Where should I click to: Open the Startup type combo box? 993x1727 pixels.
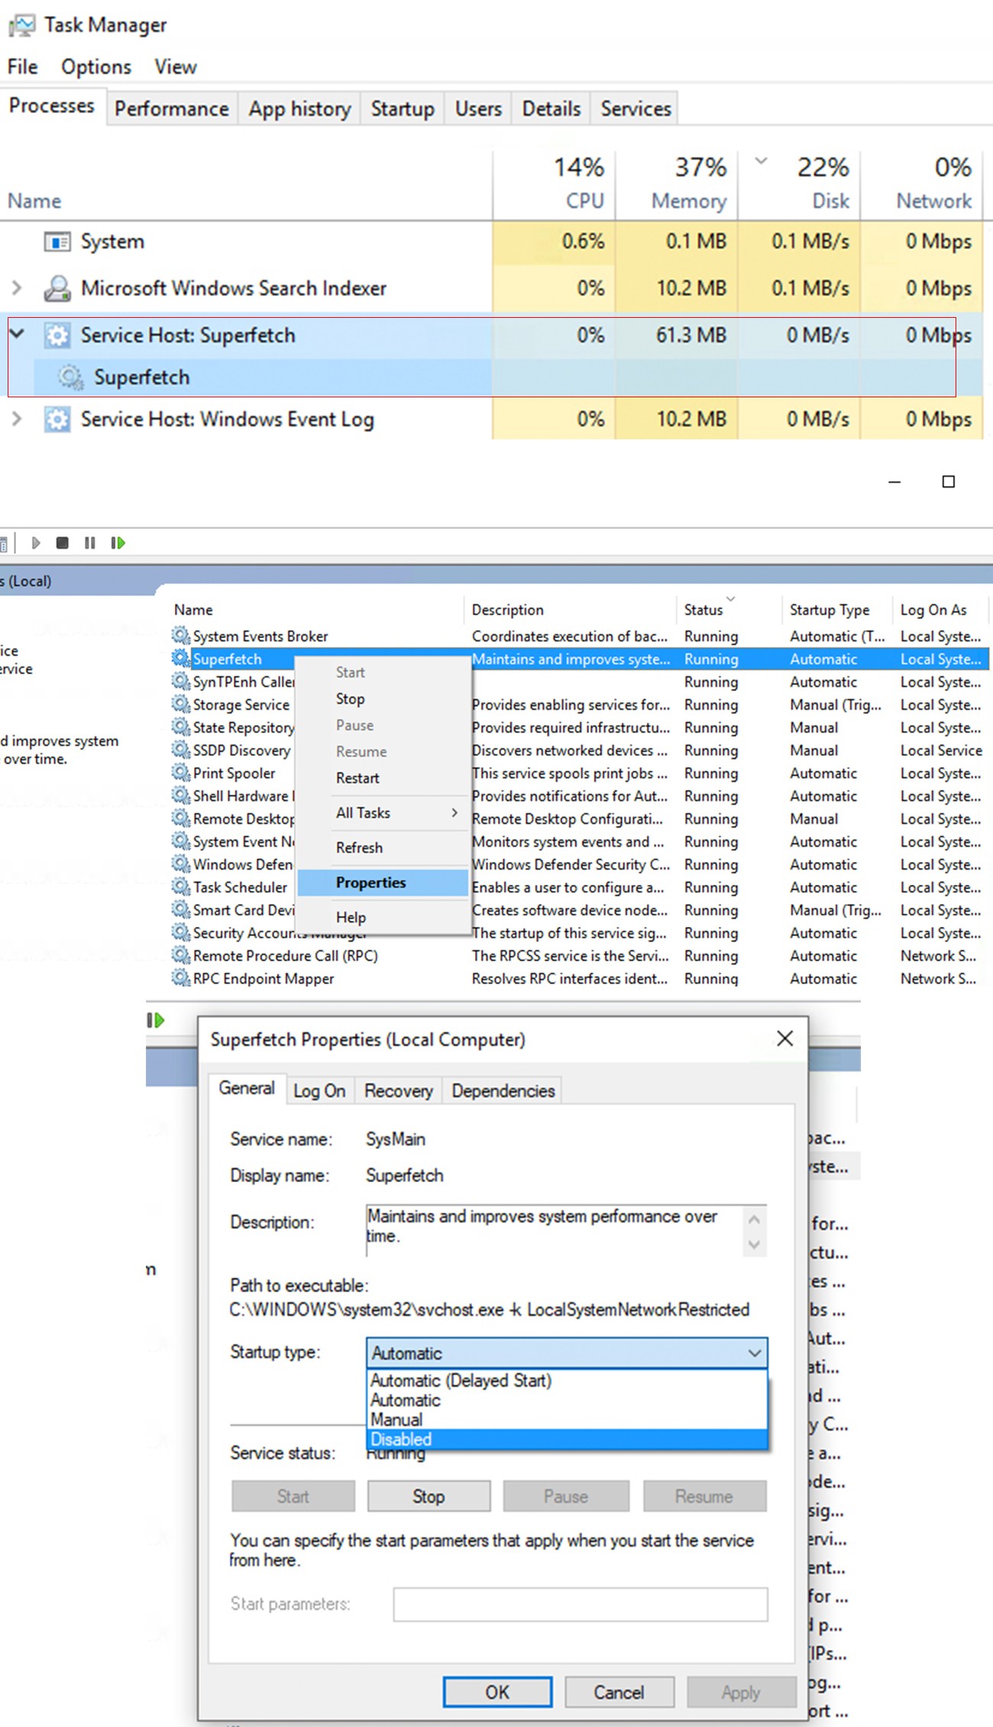point(567,1353)
